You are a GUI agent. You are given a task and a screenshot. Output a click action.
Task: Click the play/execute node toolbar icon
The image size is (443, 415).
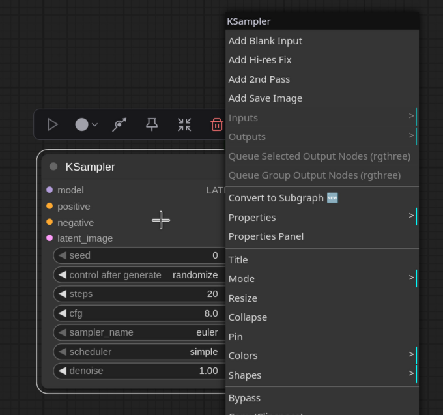[x=53, y=124]
